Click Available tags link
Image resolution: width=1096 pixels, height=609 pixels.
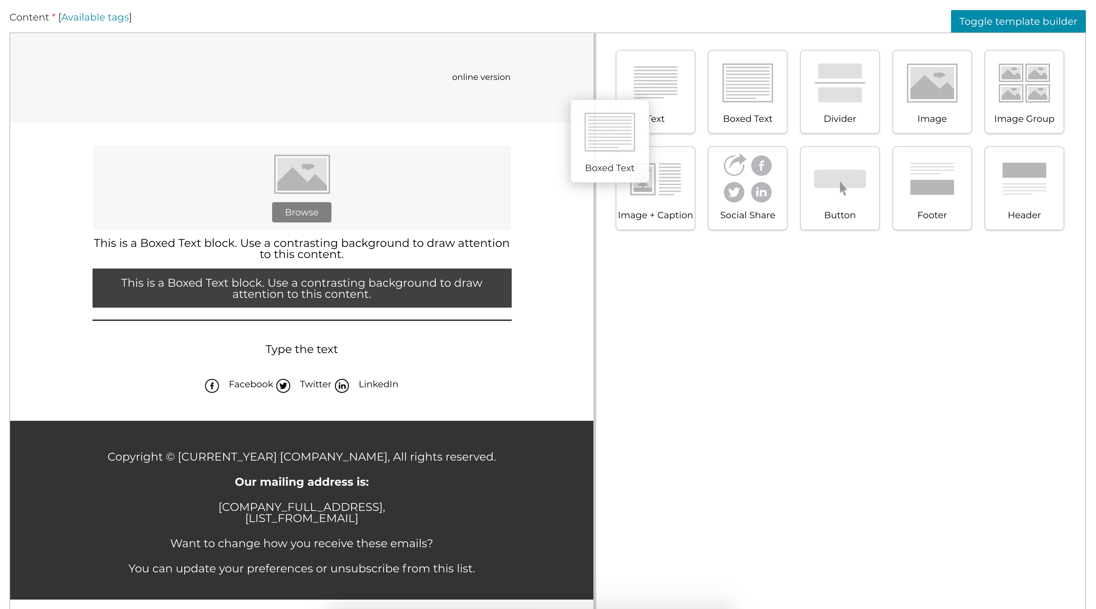click(x=96, y=16)
